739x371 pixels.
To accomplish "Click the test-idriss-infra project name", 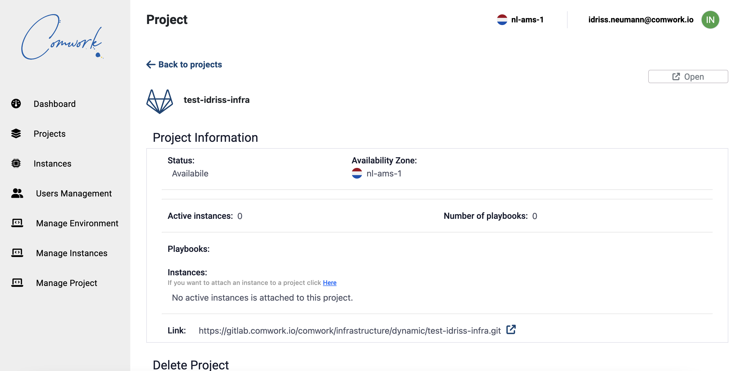I will (217, 100).
